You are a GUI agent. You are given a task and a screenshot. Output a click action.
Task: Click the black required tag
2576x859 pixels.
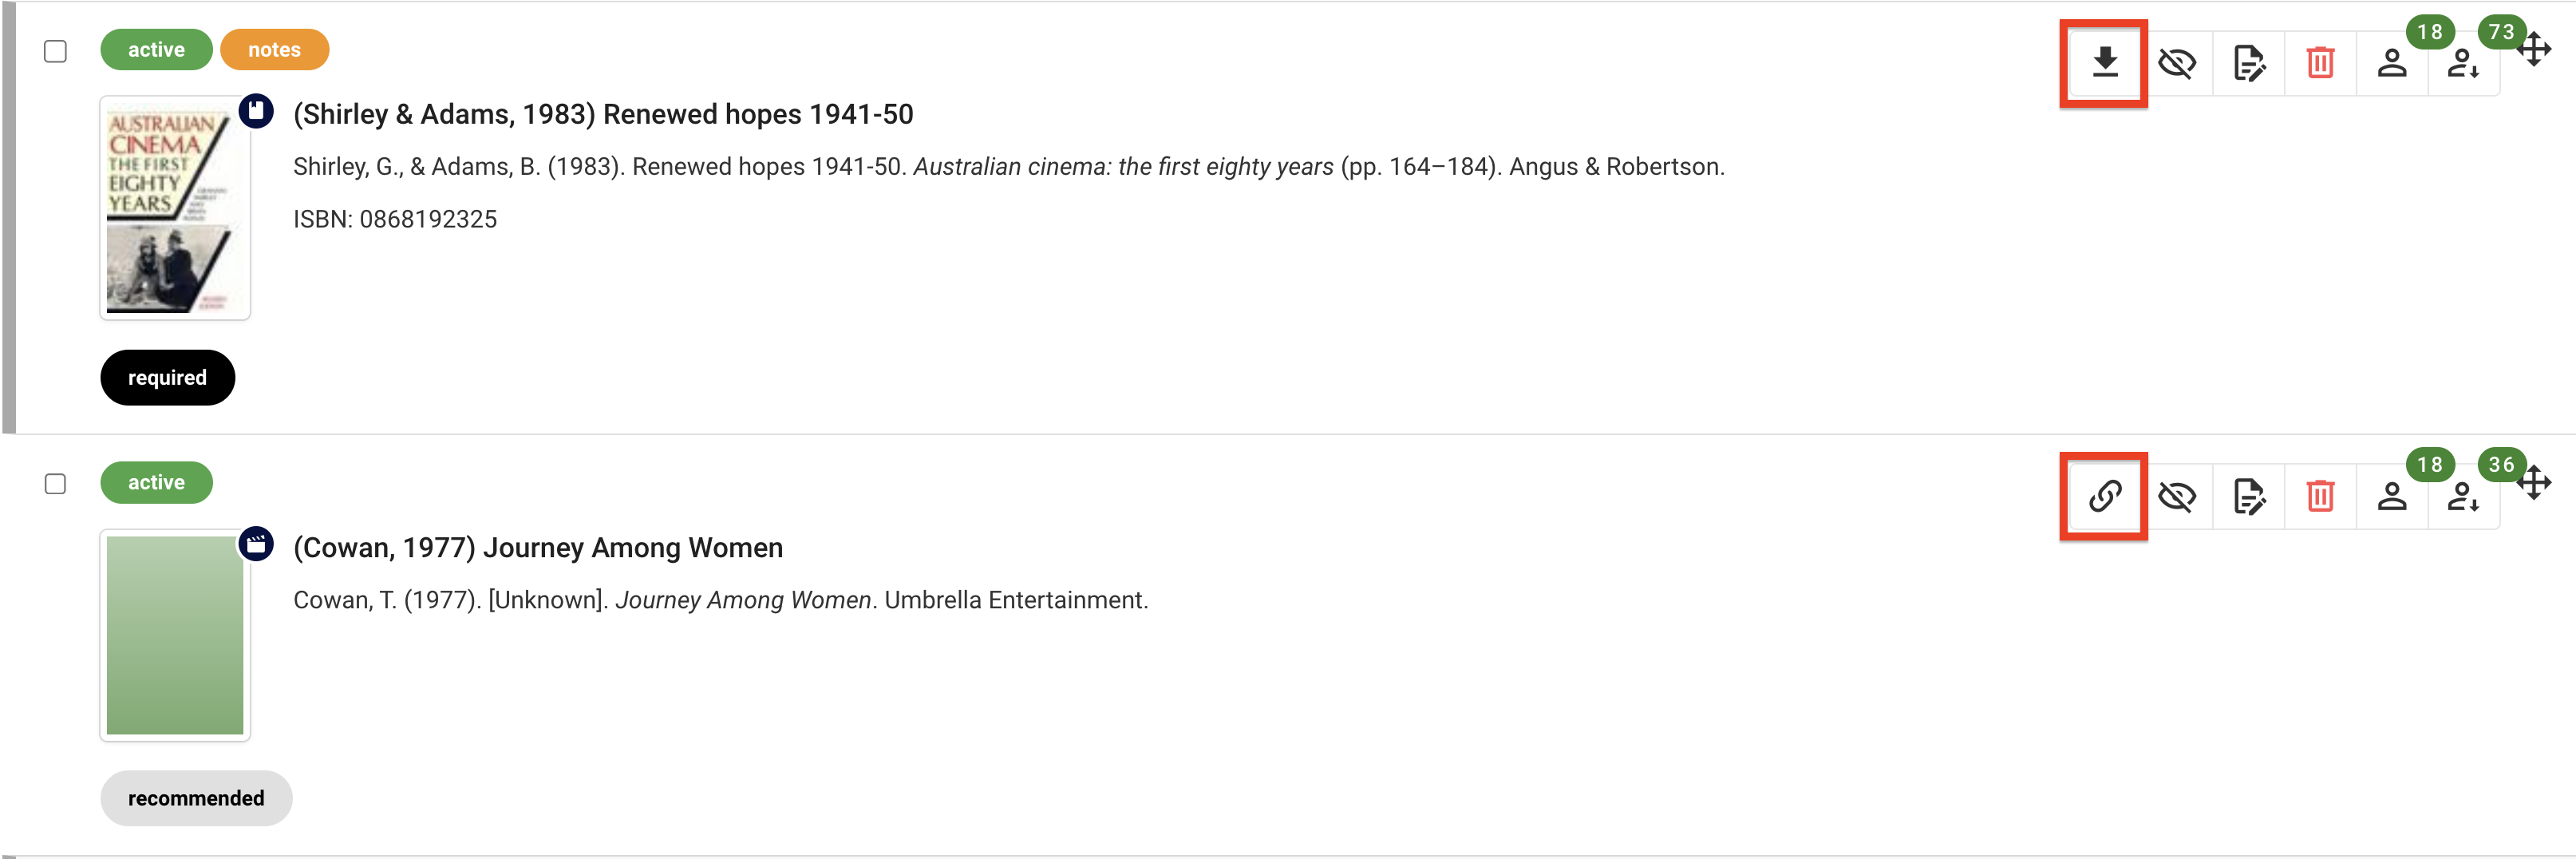[167, 378]
